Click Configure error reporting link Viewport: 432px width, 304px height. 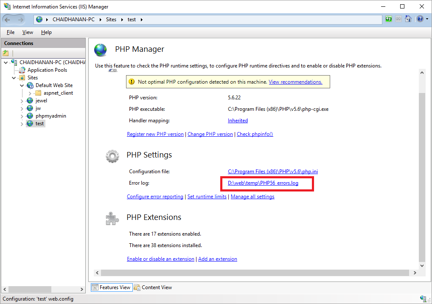[155, 197]
